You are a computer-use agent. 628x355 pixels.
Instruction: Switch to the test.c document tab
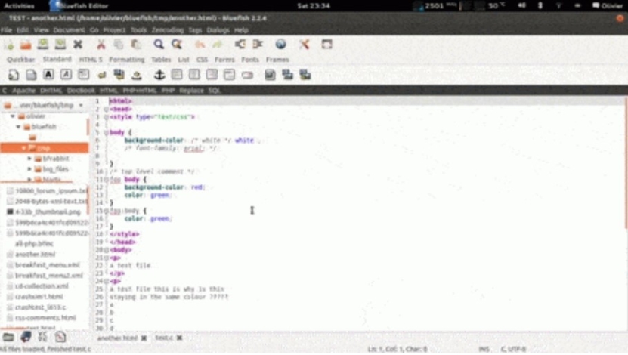(x=164, y=338)
